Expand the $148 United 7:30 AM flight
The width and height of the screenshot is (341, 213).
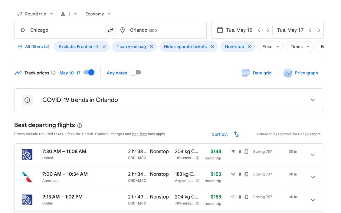point(313,155)
